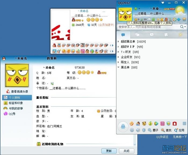Click the 更新 update button
The image size is (188, 155).
(109, 151)
